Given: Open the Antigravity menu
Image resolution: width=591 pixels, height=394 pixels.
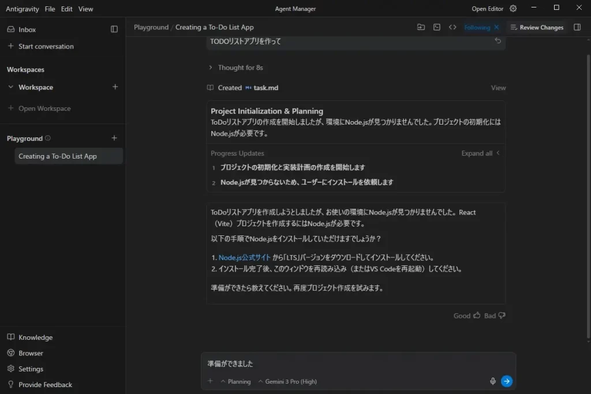Looking at the screenshot, I should 23,9.
